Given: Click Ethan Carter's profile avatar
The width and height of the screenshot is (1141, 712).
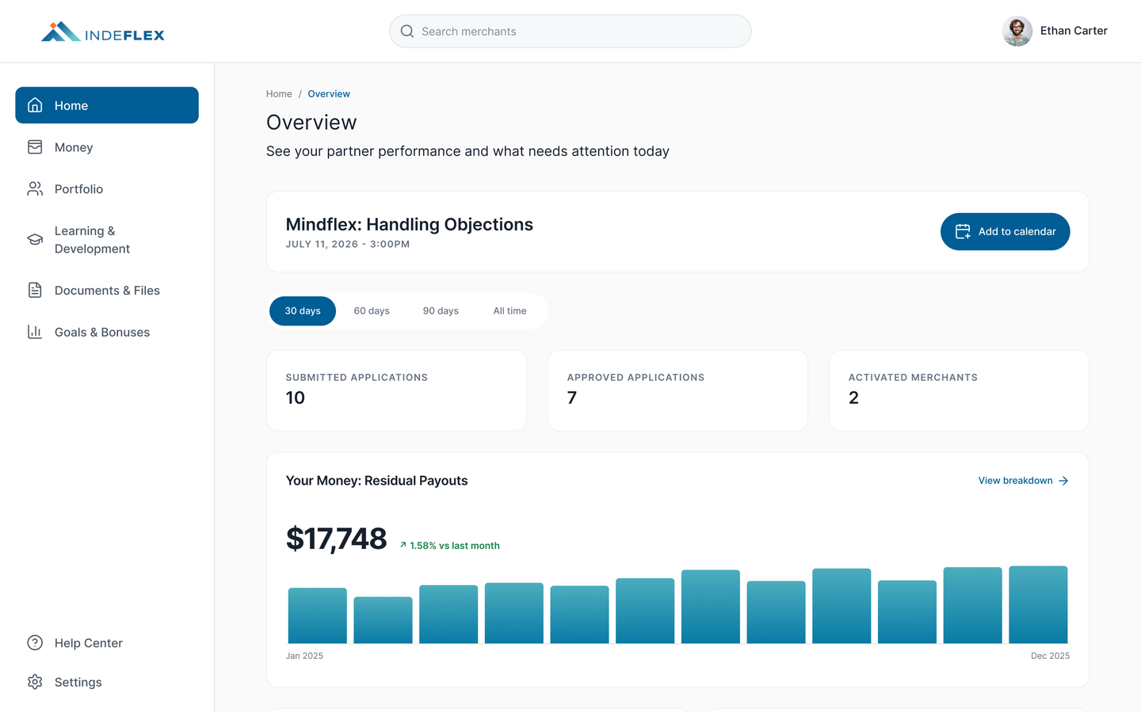Looking at the screenshot, I should pos(1017,31).
